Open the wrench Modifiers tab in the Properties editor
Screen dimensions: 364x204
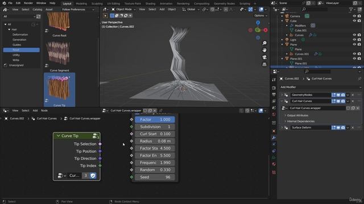tap(274, 138)
